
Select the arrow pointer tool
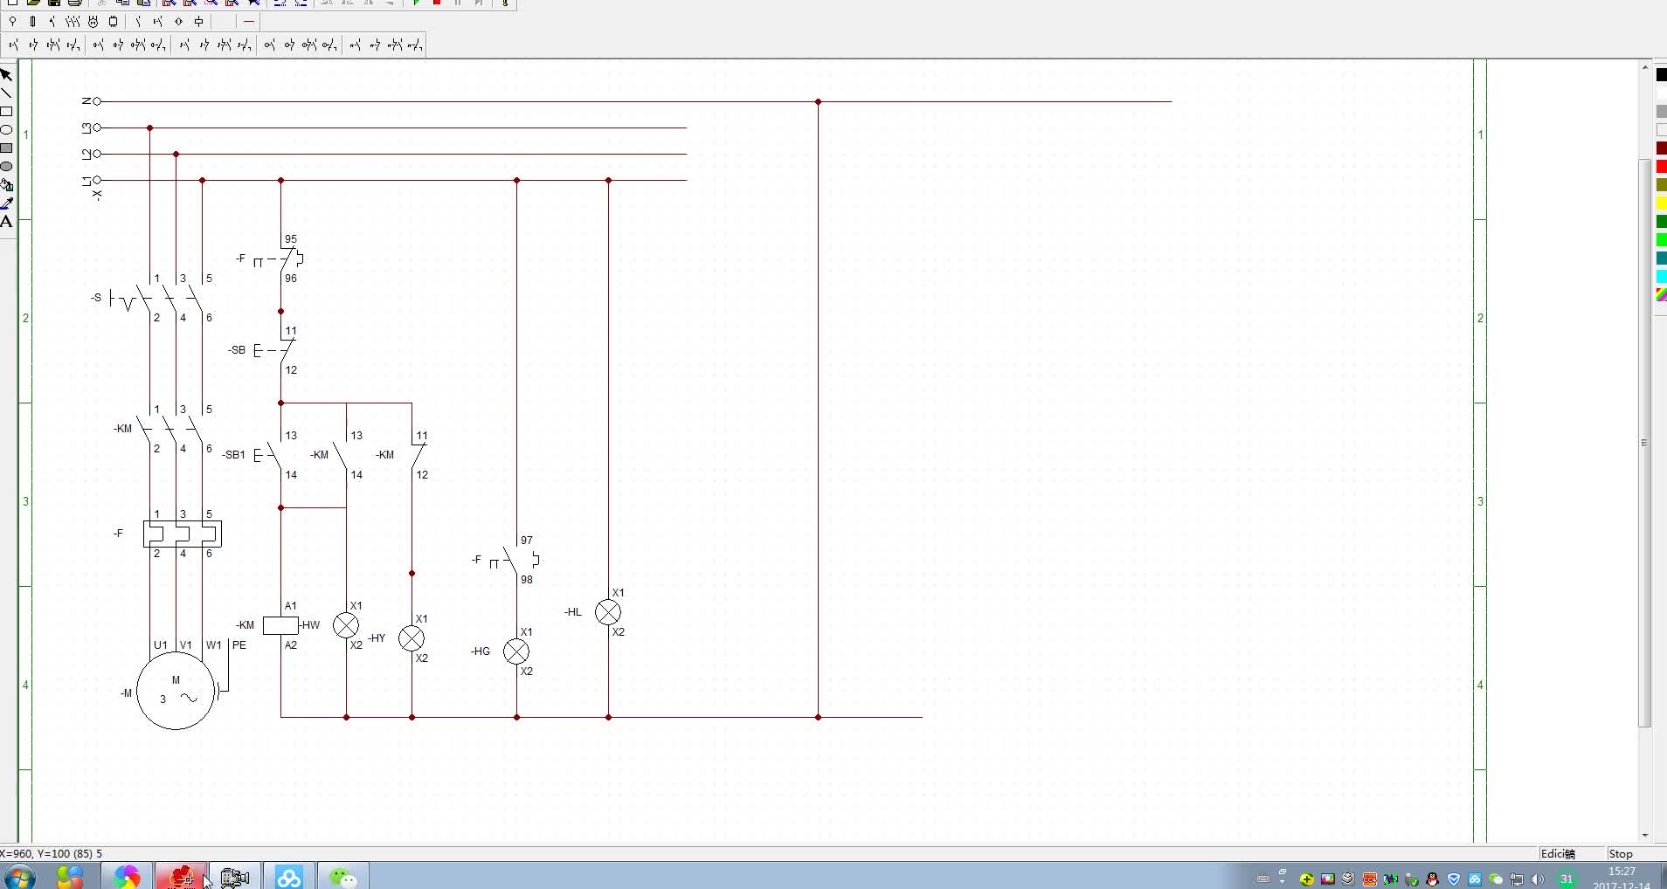(6, 75)
